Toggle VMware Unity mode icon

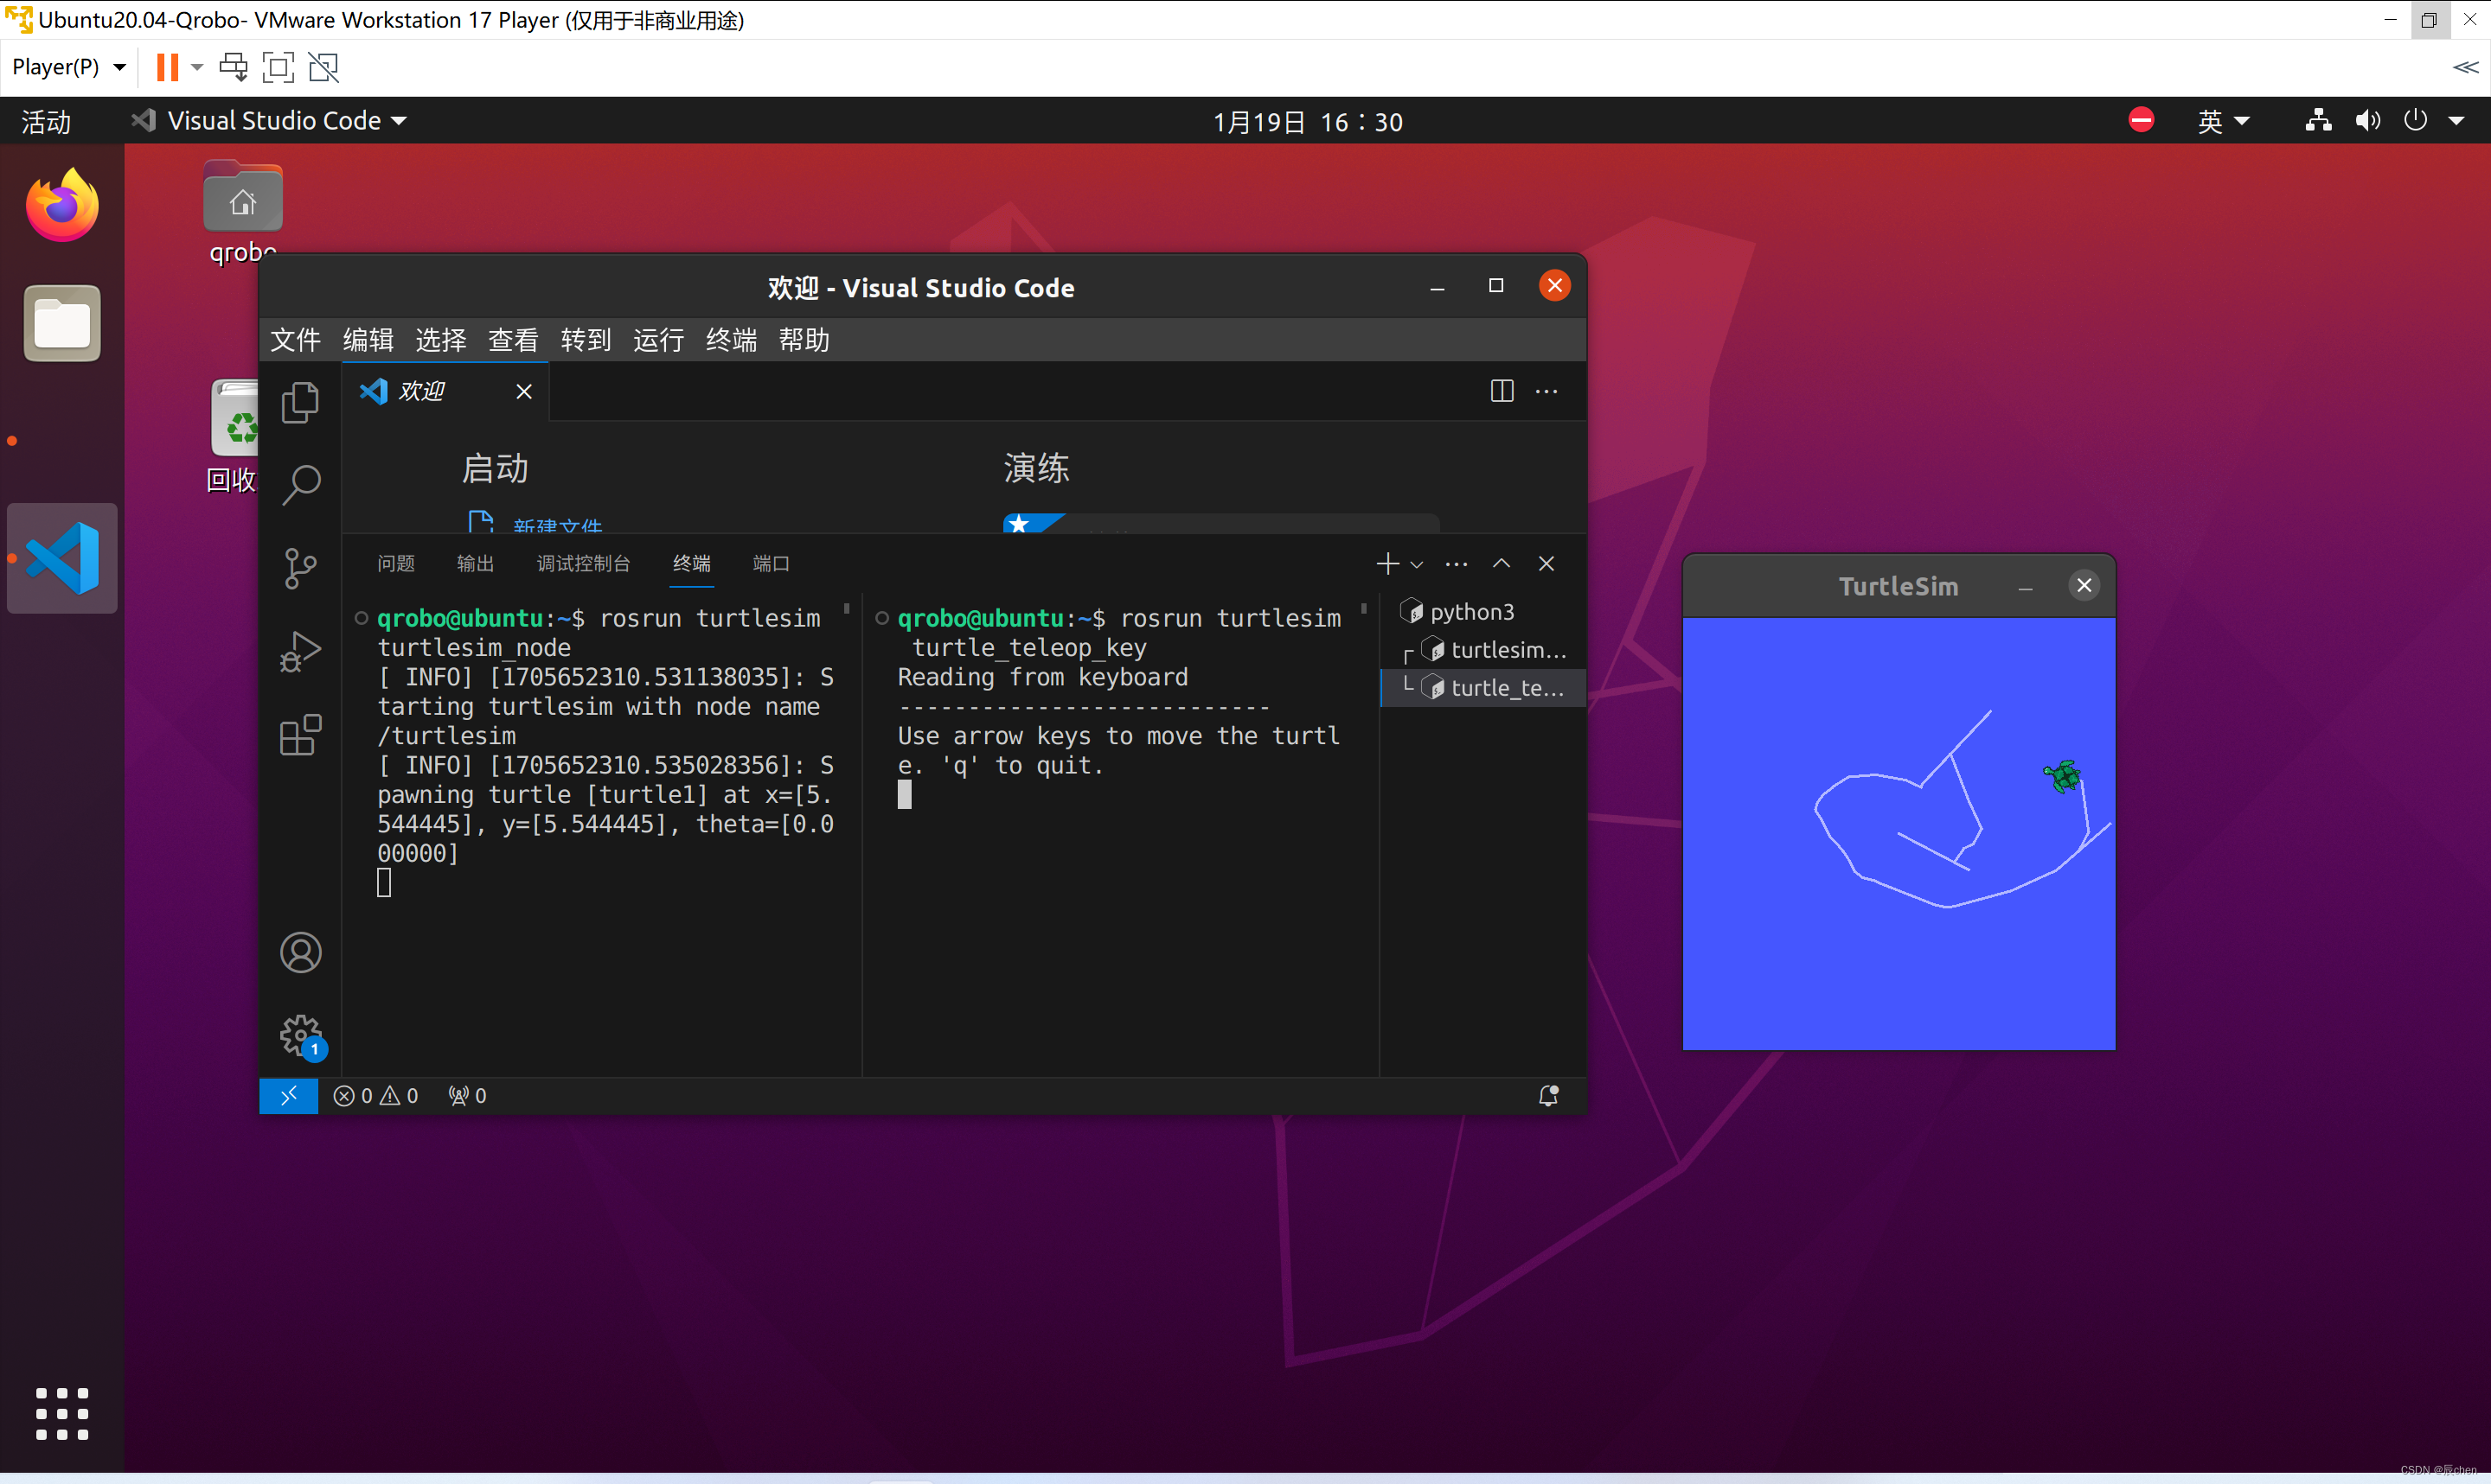click(324, 67)
